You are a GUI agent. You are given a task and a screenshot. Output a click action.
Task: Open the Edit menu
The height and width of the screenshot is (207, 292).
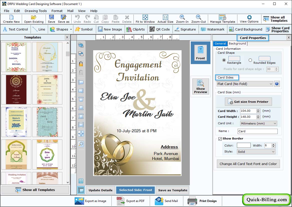pyautogui.click(x=17, y=11)
